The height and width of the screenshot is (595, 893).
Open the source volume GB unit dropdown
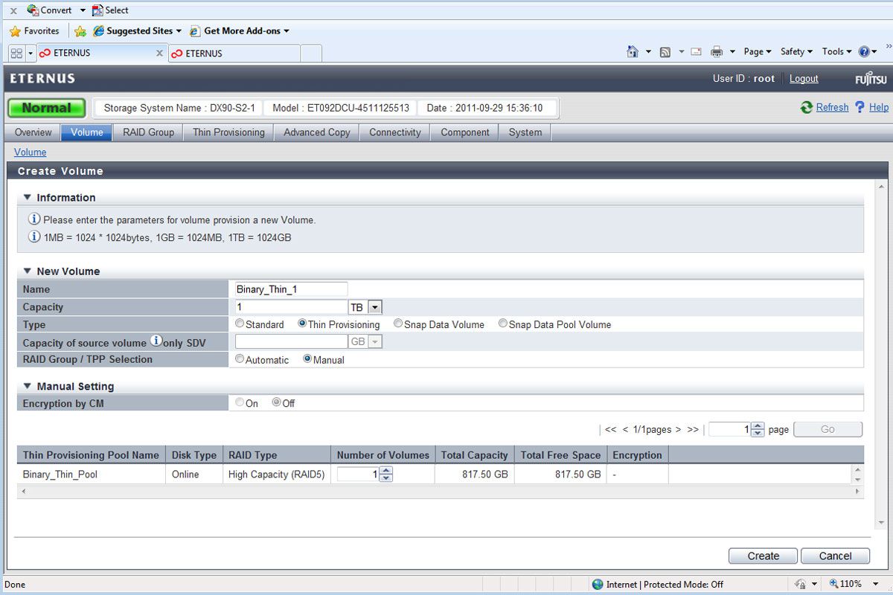coord(374,341)
